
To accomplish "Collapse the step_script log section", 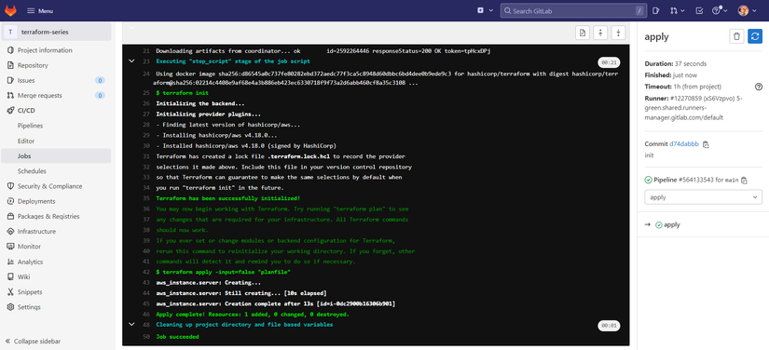I will pyautogui.click(x=130, y=61).
